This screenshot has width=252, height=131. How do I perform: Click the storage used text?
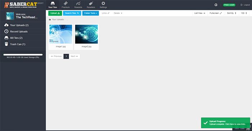[23, 57]
